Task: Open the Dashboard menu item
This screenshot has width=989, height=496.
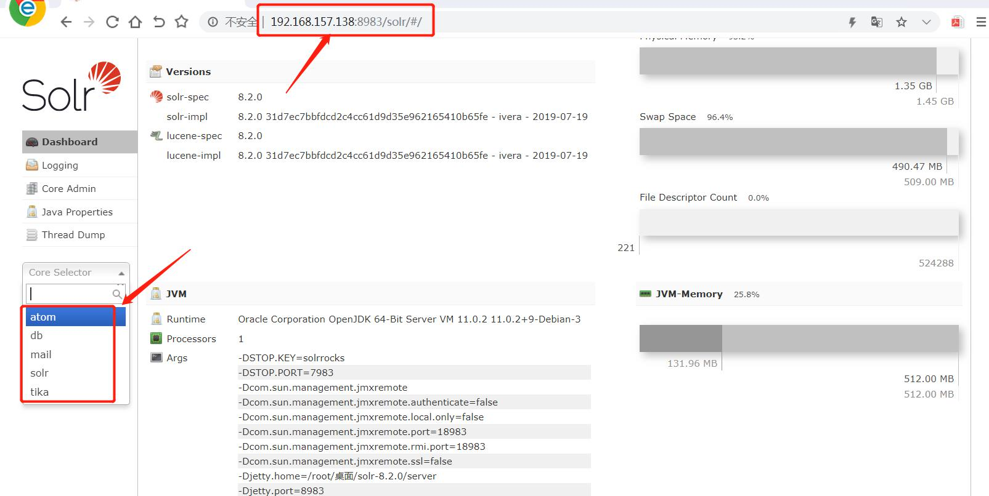Action: 79,142
